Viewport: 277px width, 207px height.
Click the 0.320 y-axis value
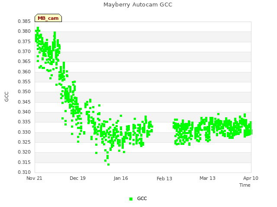pos(24,152)
